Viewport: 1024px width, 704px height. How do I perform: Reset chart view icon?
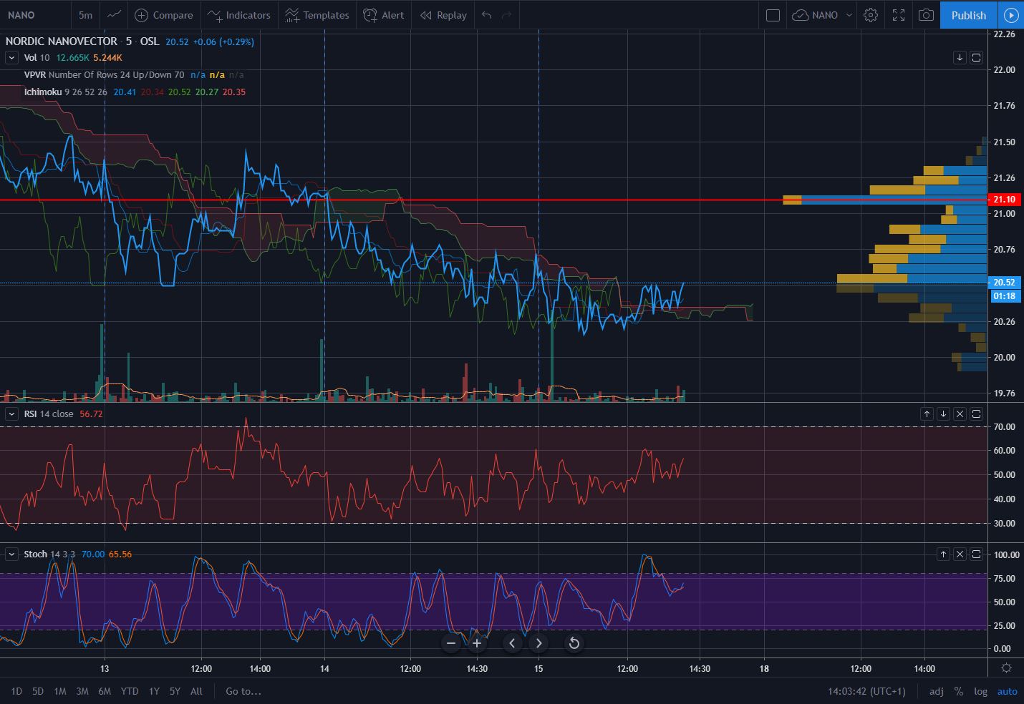tap(574, 643)
